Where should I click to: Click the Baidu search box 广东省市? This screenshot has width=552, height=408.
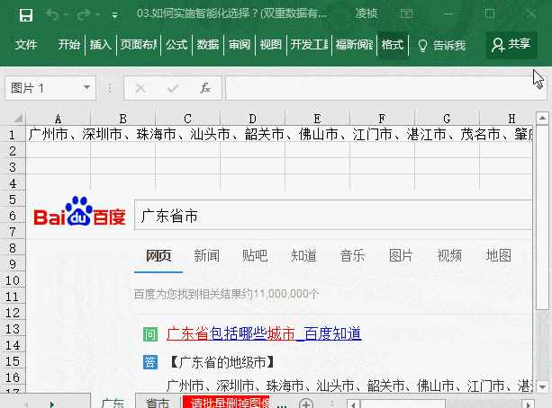click(x=333, y=215)
